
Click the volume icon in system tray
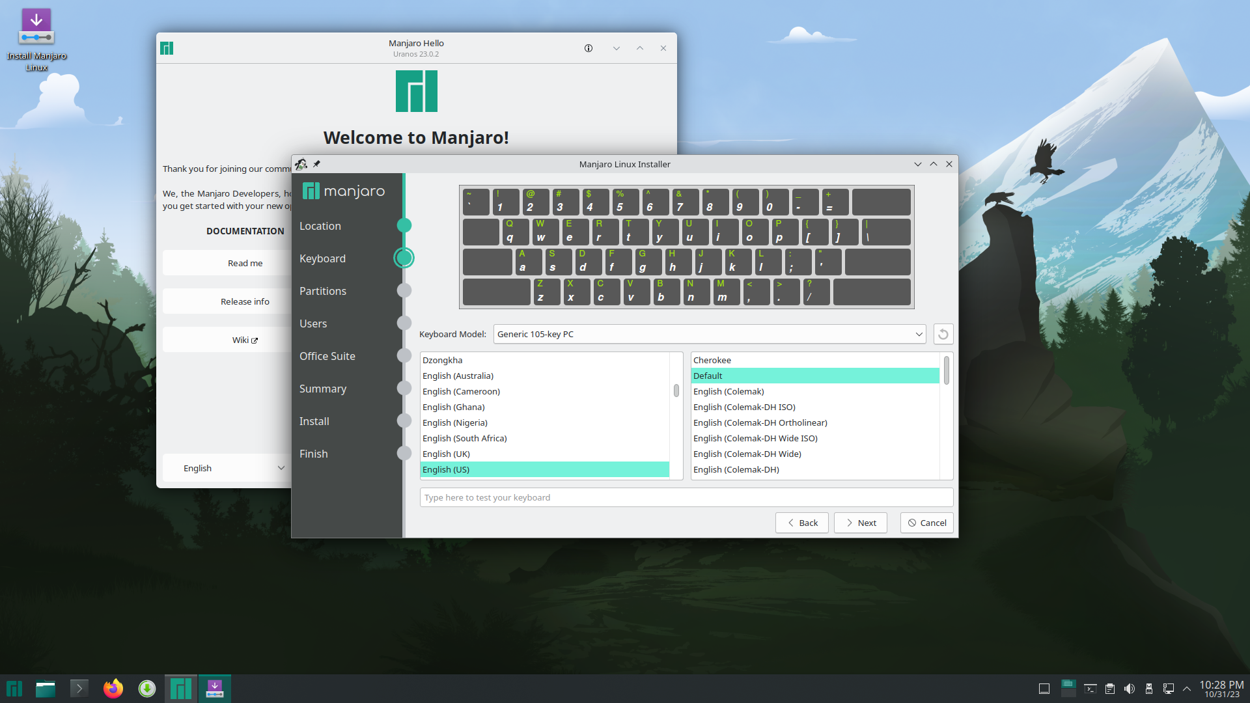coord(1130,689)
